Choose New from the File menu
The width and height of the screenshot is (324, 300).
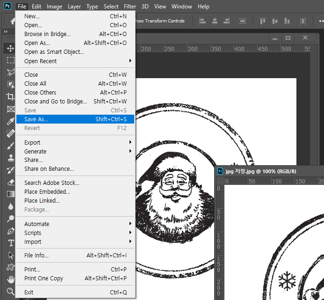tap(75, 16)
